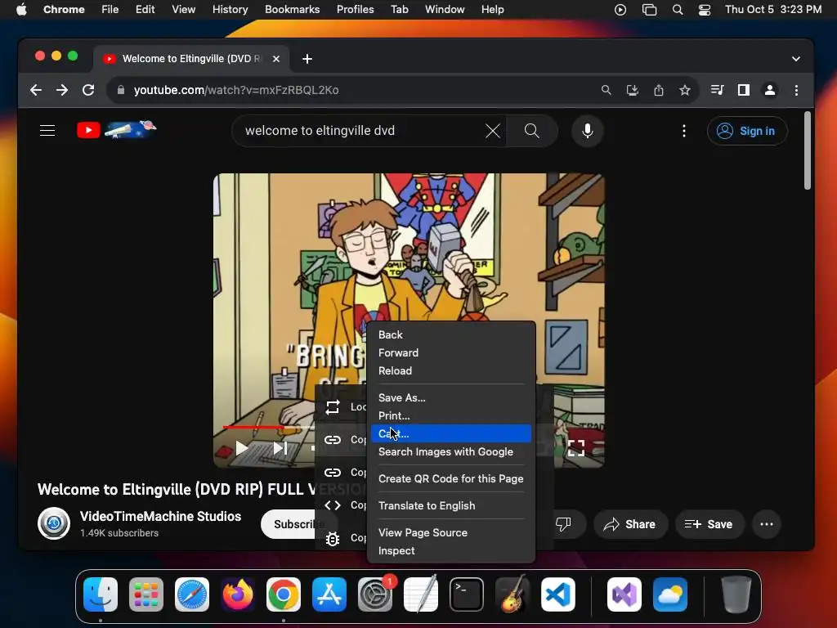
Task: Open YouTube settings three-dot menu
Action: click(684, 131)
